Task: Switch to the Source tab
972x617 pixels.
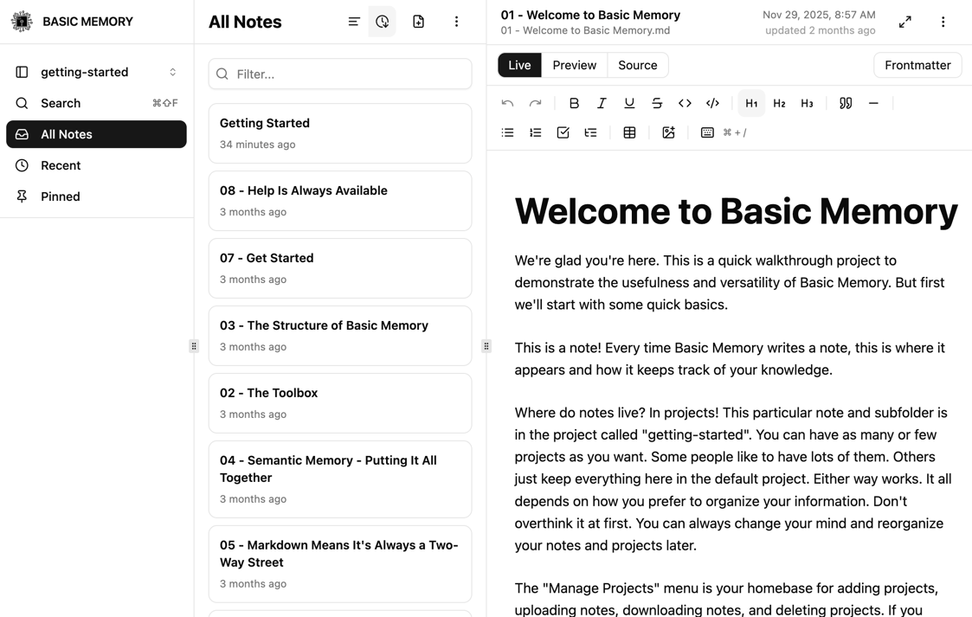Action: click(x=638, y=65)
